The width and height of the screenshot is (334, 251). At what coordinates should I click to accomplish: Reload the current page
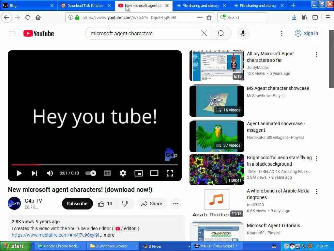coord(28,18)
